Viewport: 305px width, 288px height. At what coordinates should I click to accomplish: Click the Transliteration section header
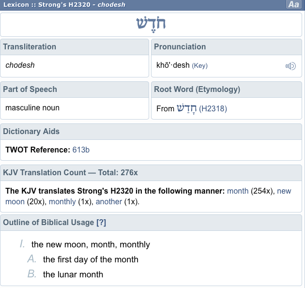(x=30, y=47)
